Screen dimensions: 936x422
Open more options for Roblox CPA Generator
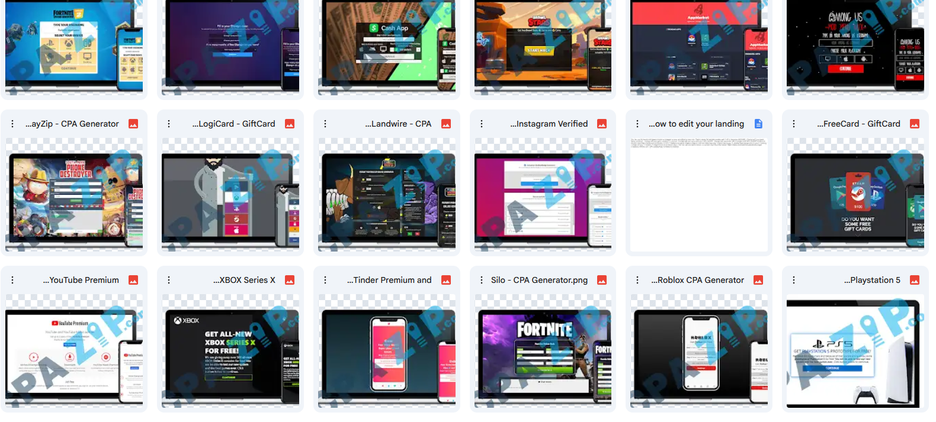(x=637, y=280)
